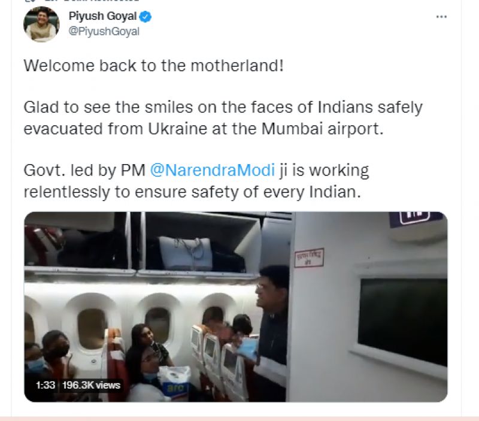Click the partially visible Retweeted label
Screen dimensions: 479x421
click(x=92, y=1)
